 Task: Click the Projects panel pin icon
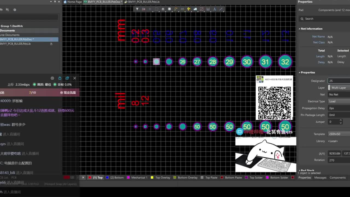[55, 2]
